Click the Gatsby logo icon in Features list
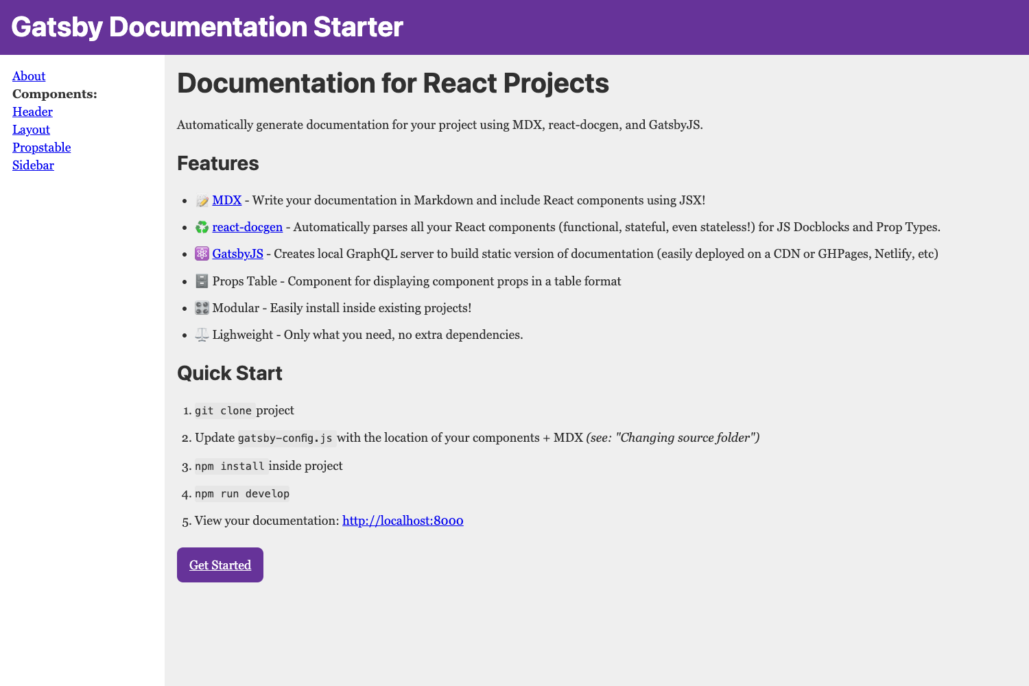This screenshot has width=1029, height=686. point(202,254)
